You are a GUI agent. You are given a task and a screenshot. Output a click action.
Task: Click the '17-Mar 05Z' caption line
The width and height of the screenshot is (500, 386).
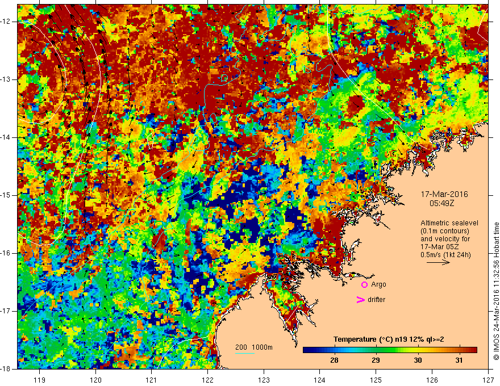pyautogui.click(x=441, y=247)
